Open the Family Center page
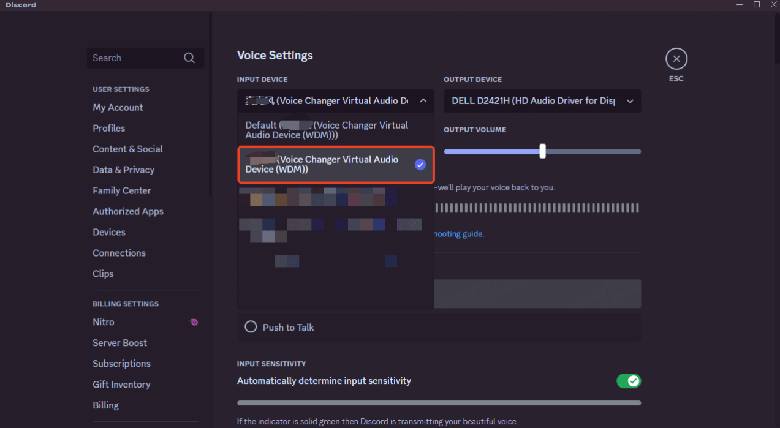Image resolution: width=780 pixels, height=428 pixels. tap(121, 190)
